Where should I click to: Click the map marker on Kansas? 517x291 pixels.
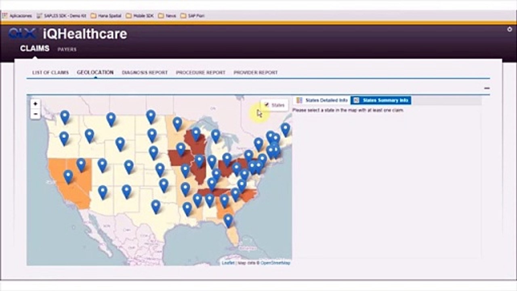click(x=160, y=170)
